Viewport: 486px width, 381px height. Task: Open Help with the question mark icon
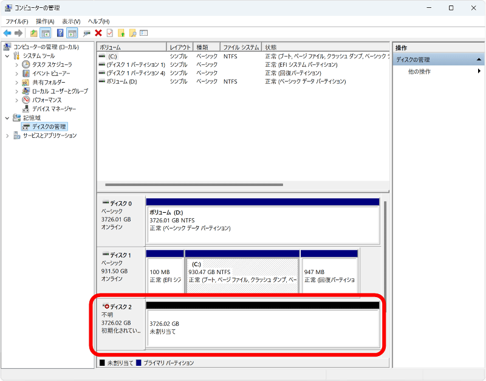(60, 33)
